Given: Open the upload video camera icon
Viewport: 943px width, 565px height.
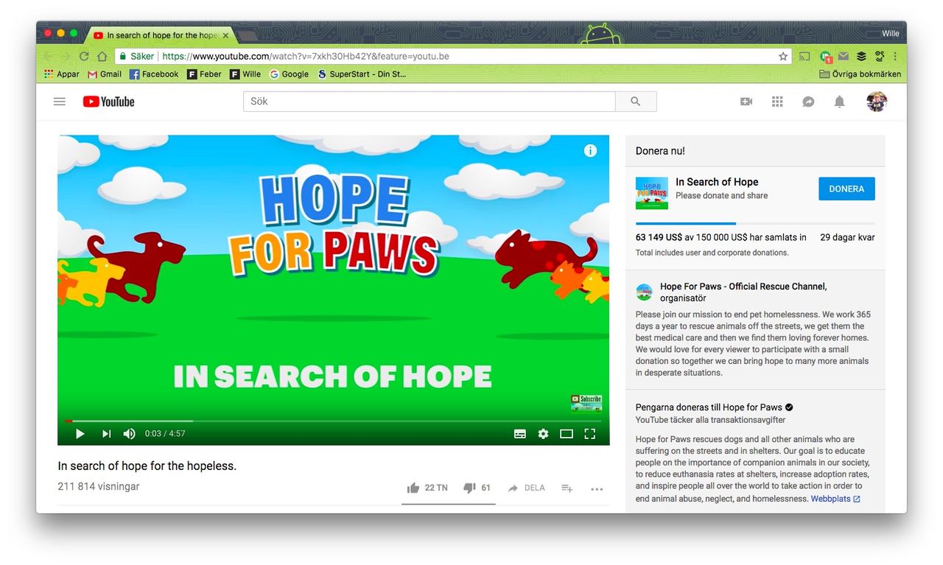Looking at the screenshot, I should pos(746,102).
